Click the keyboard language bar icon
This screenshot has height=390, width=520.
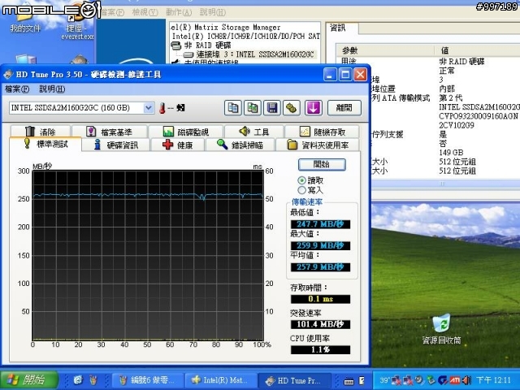[349, 381]
